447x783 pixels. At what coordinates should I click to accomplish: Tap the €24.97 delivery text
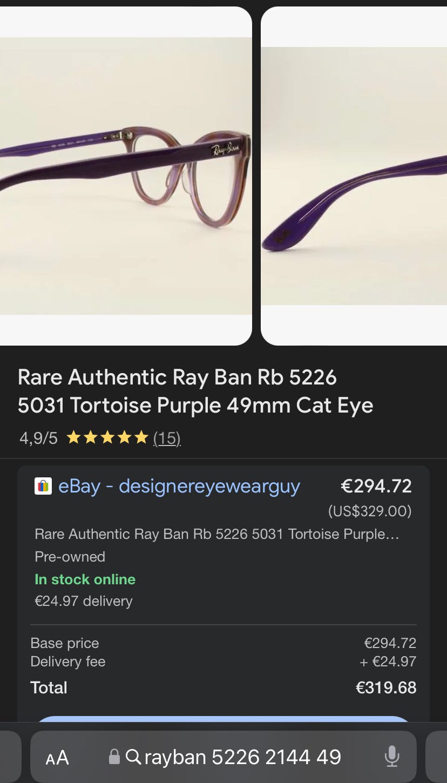(x=84, y=601)
